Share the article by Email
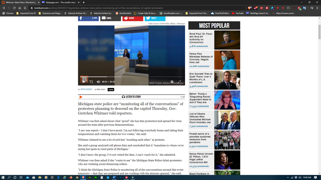The image size is (321, 180). 110,18
